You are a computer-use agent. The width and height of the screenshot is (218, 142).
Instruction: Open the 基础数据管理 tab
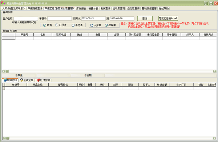coord(149,8)
